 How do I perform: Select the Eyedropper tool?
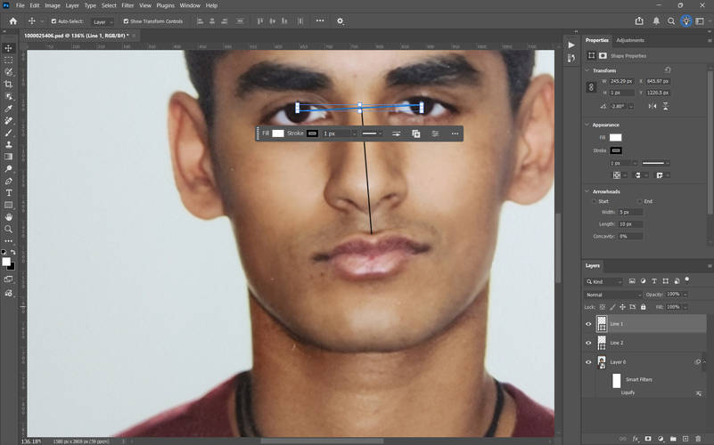[x=9, y=109]
